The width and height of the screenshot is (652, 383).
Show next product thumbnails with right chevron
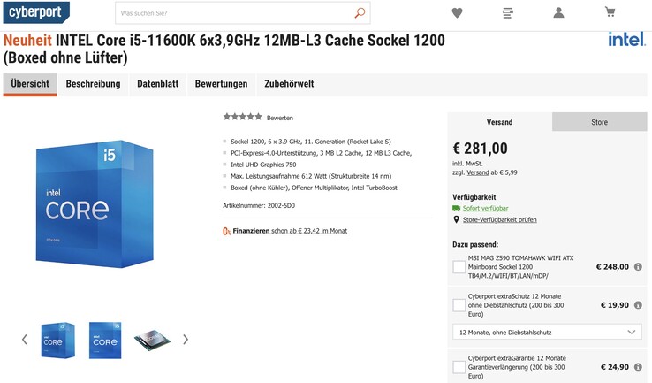point(186,340)
